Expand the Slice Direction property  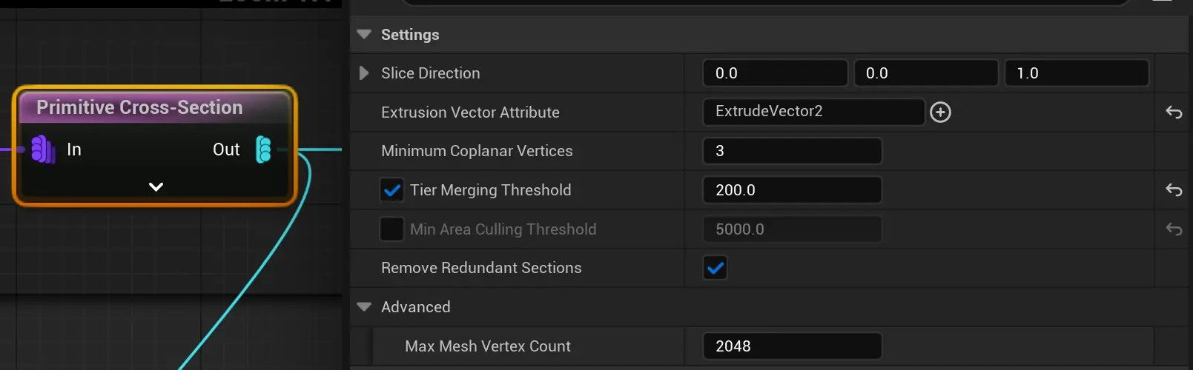364,73
